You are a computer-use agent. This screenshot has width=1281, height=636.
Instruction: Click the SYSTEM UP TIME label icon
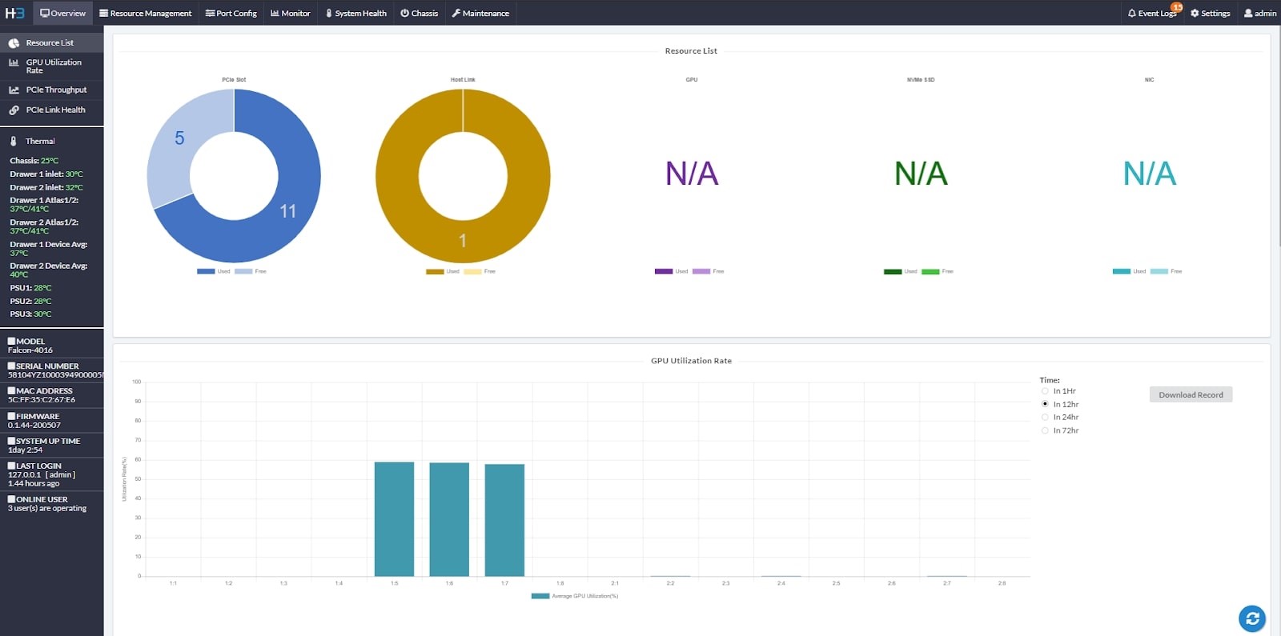pos(12,441)
